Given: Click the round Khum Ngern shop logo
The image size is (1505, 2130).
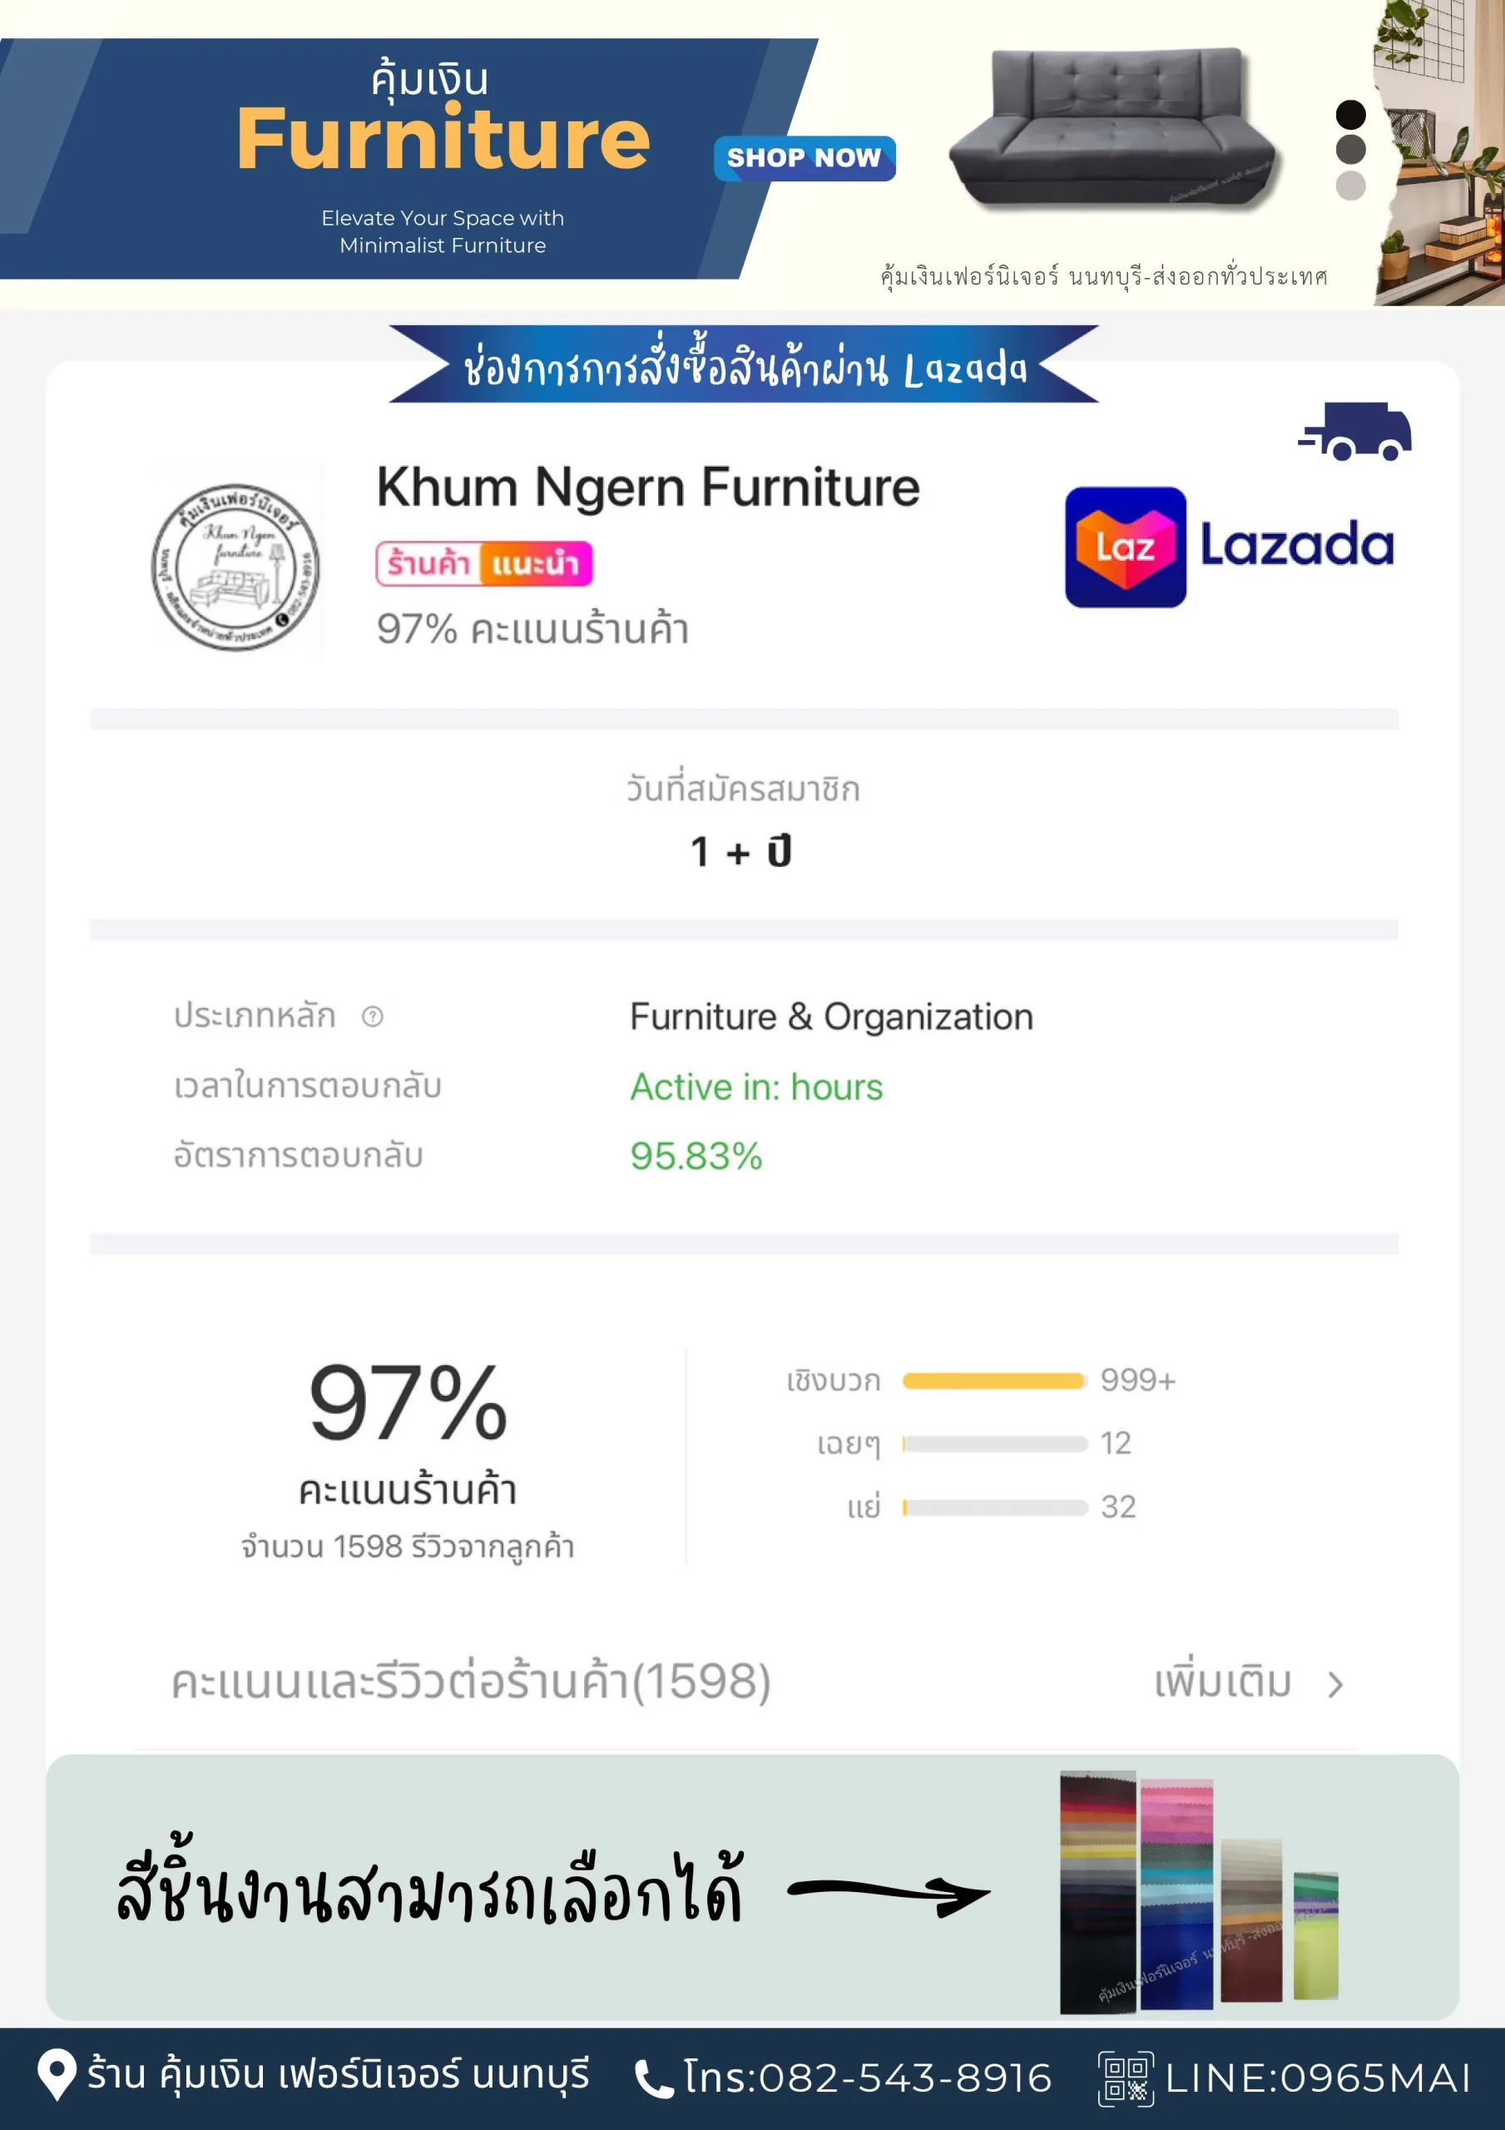Looking at the screenshot, I should [235, 566].
